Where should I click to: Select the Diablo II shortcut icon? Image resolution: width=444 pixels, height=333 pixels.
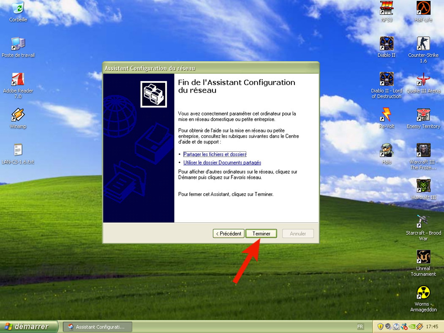tap(386, 44)
